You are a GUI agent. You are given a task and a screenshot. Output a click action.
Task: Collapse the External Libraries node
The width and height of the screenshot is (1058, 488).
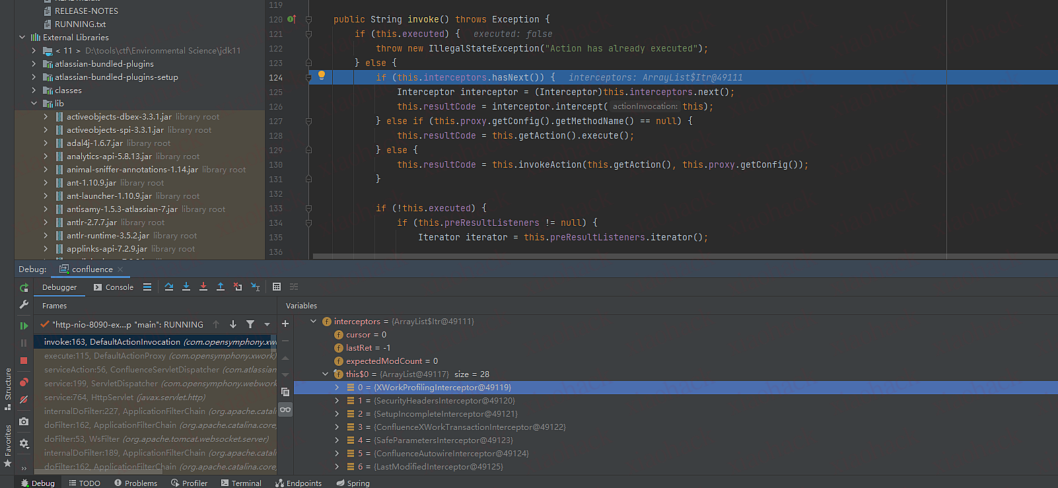pyautogui.click(x=22, y=38)
